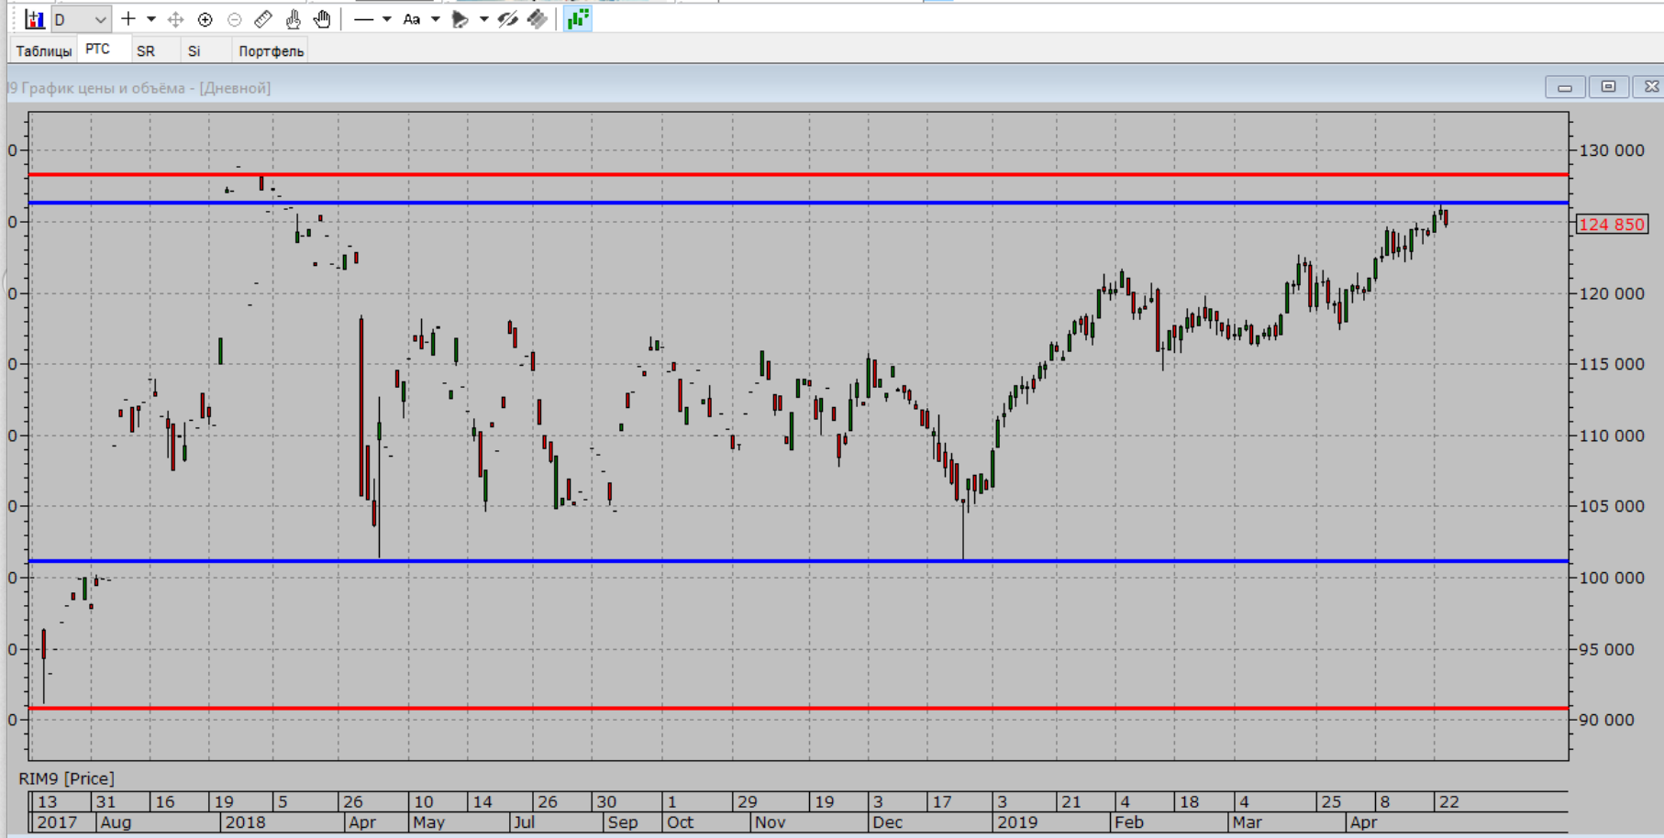Viewport: 1664px width, 838px height.
Task: Click the 2019 year label on time axis
Action: coord(1017,822)
